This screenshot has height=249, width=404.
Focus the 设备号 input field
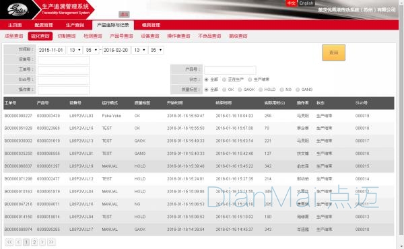click(63, 60)
